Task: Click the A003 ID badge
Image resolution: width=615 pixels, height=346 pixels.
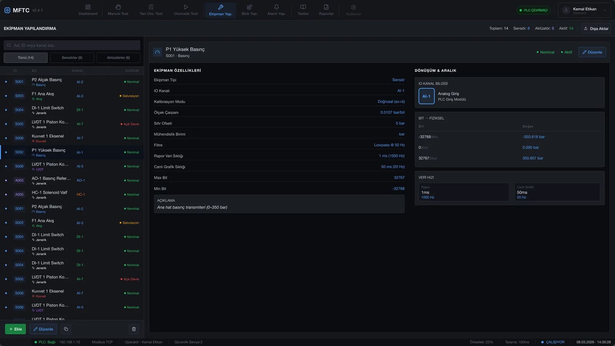Action: (x=19, y=180)
